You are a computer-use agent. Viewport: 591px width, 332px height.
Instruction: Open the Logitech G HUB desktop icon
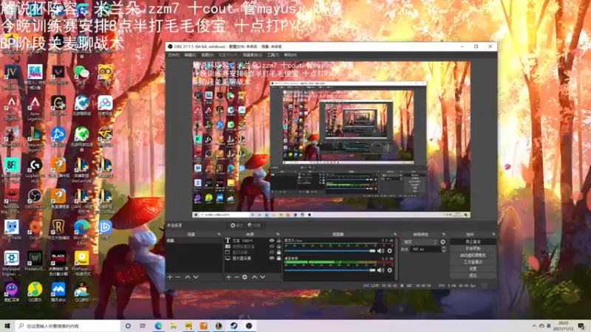click(35, 170)
